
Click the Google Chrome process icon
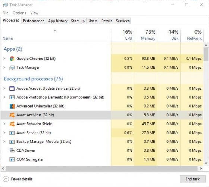click(x=12, y=59)
